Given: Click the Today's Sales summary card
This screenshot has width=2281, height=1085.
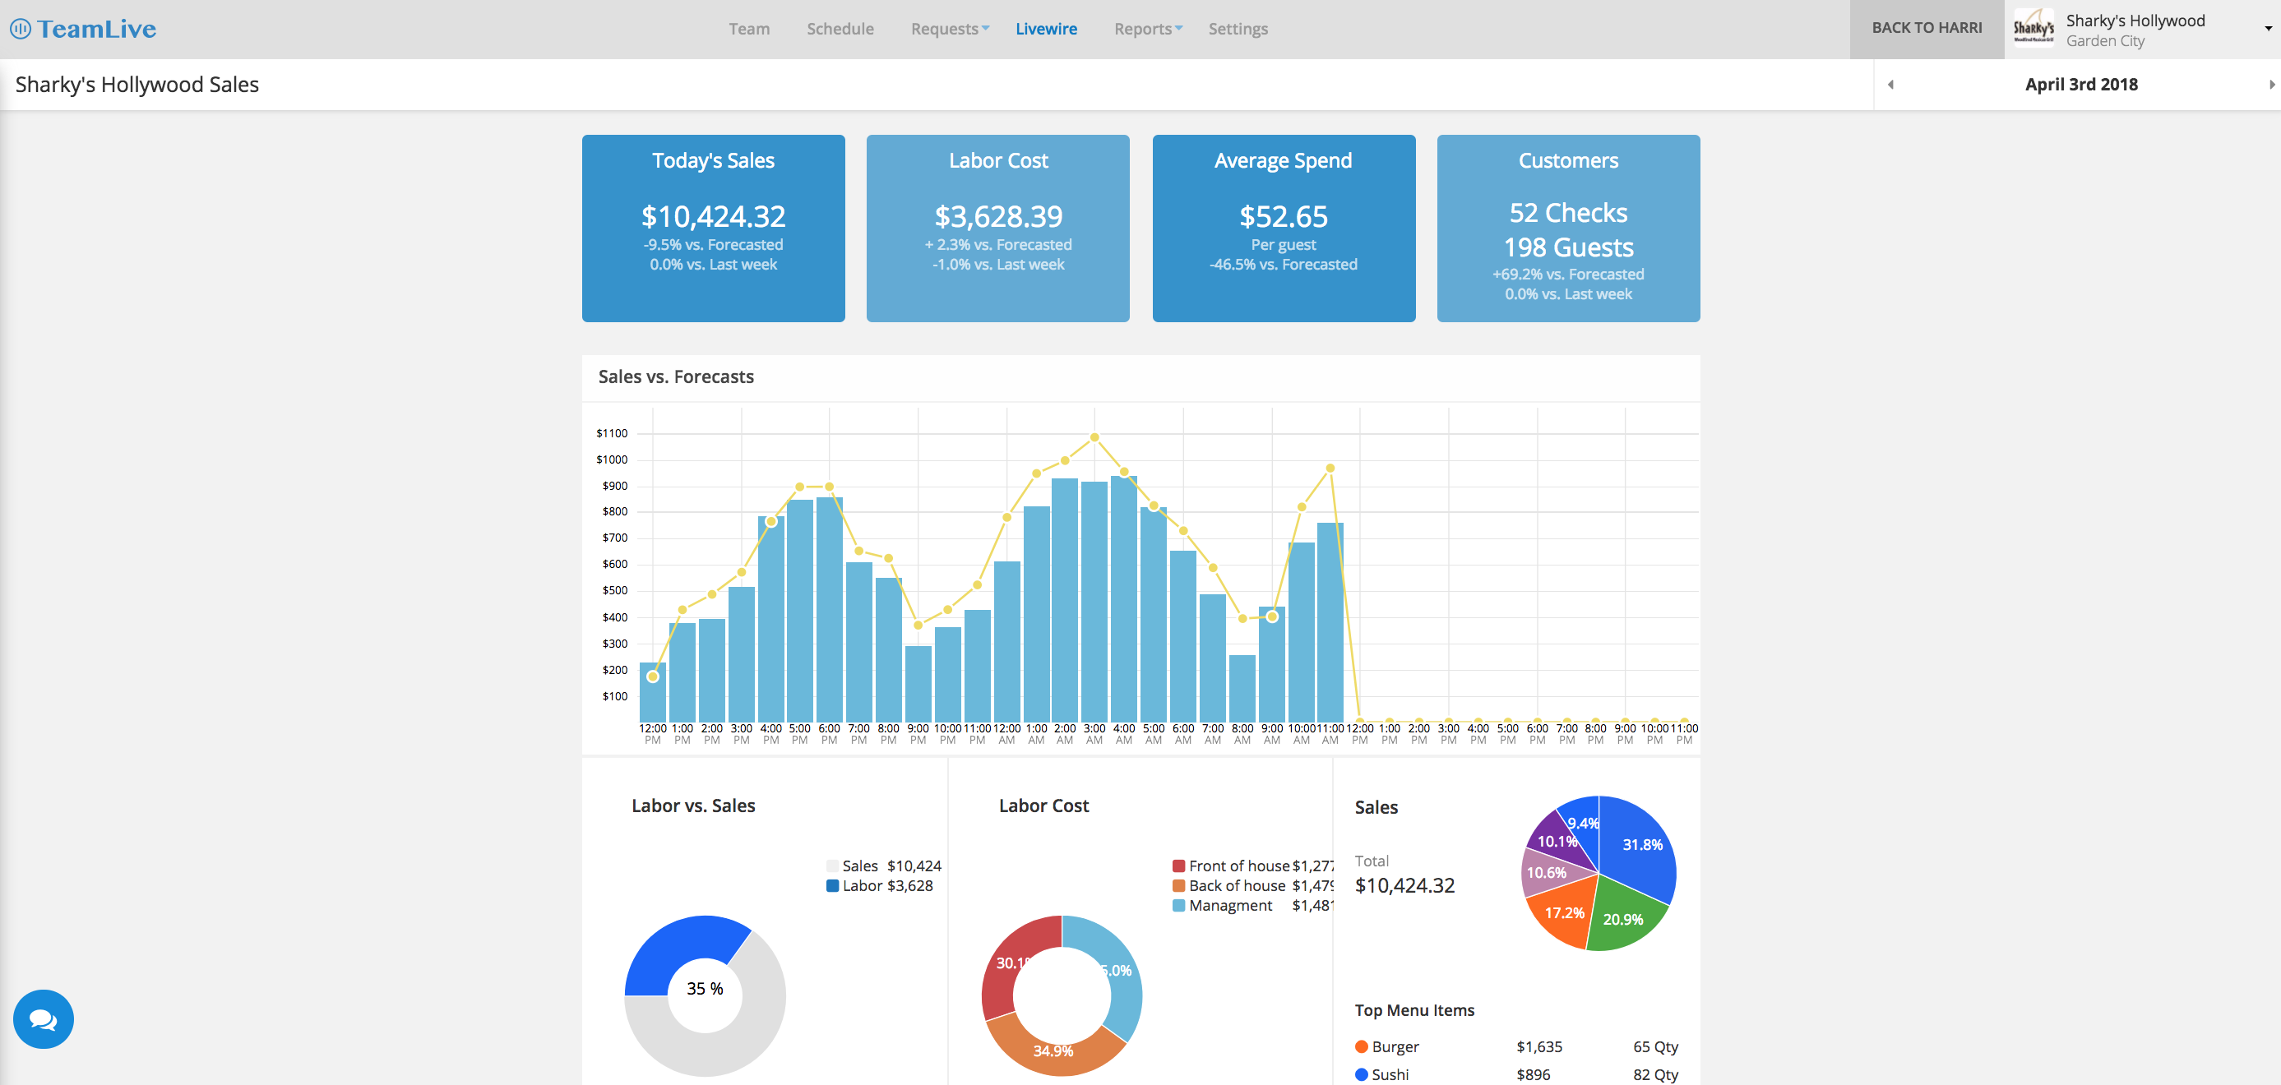Looking at the screenshot, I should click(713, 229).
